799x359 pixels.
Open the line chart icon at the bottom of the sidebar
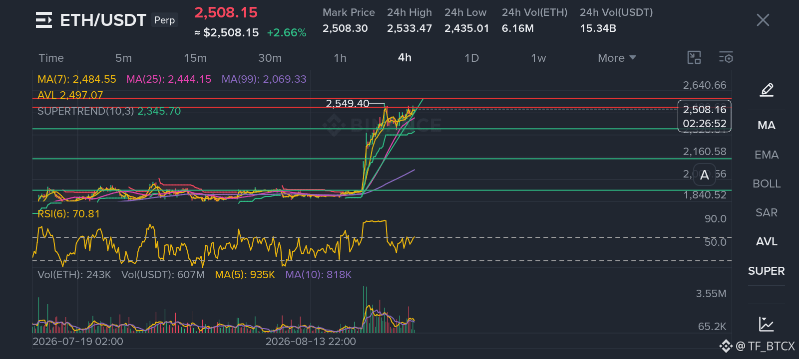pos(767,324)
